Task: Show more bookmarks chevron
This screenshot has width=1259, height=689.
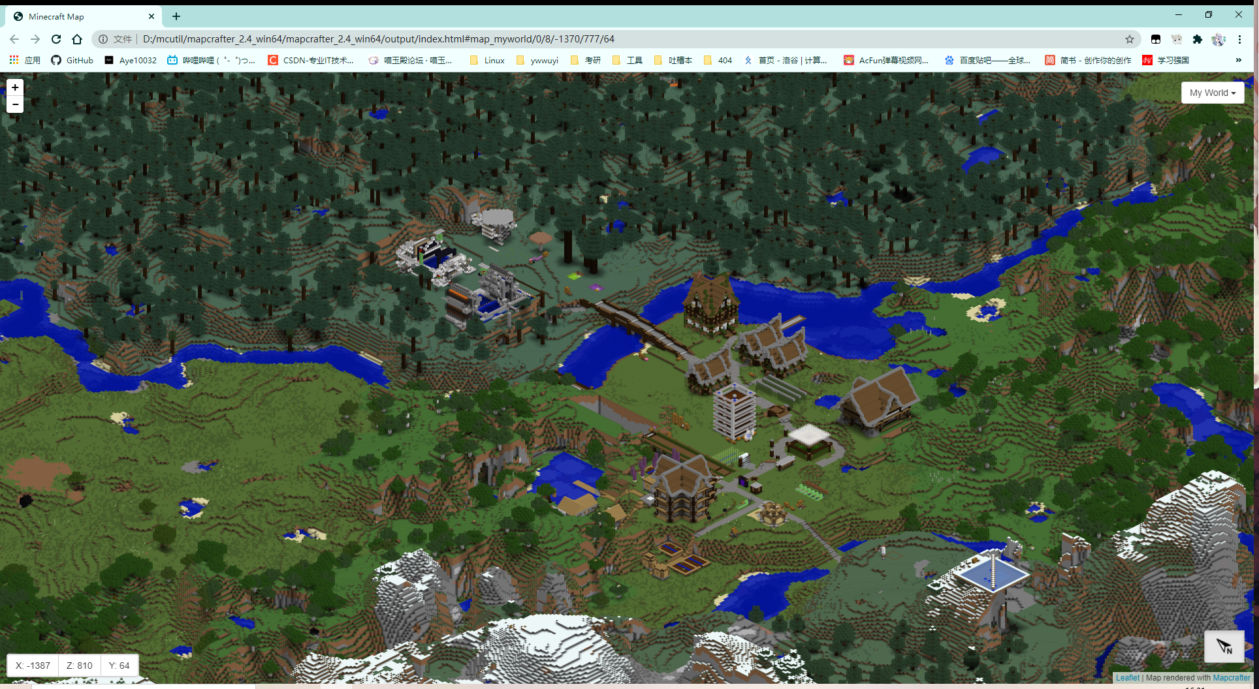Action: tap(1239, 60)
